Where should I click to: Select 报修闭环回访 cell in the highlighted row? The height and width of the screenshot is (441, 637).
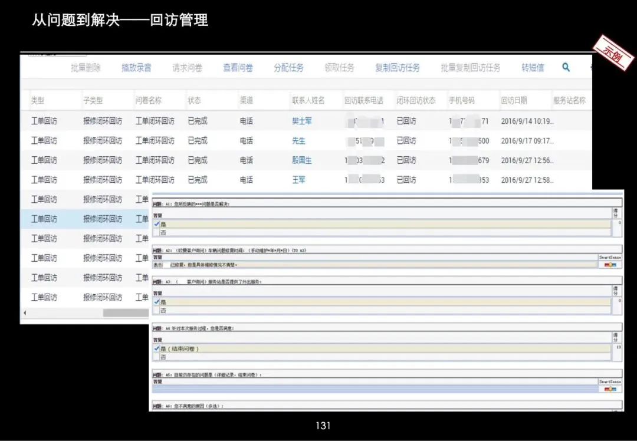(103, 219)
